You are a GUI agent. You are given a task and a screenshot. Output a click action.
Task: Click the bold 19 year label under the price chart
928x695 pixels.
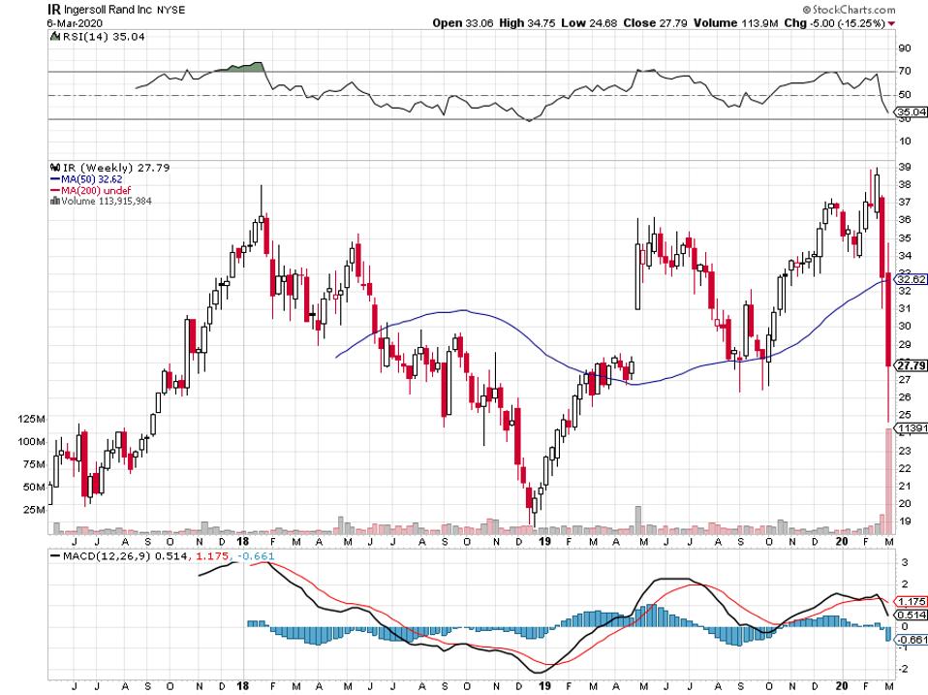pos(545,542)
